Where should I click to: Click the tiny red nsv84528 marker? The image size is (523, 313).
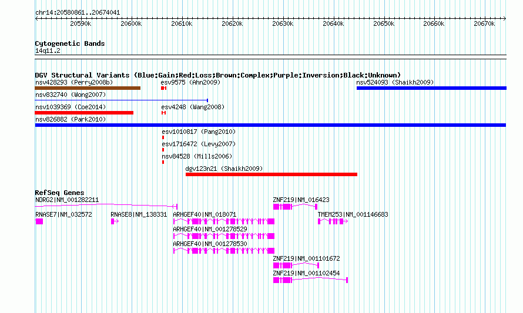[163, 162]
